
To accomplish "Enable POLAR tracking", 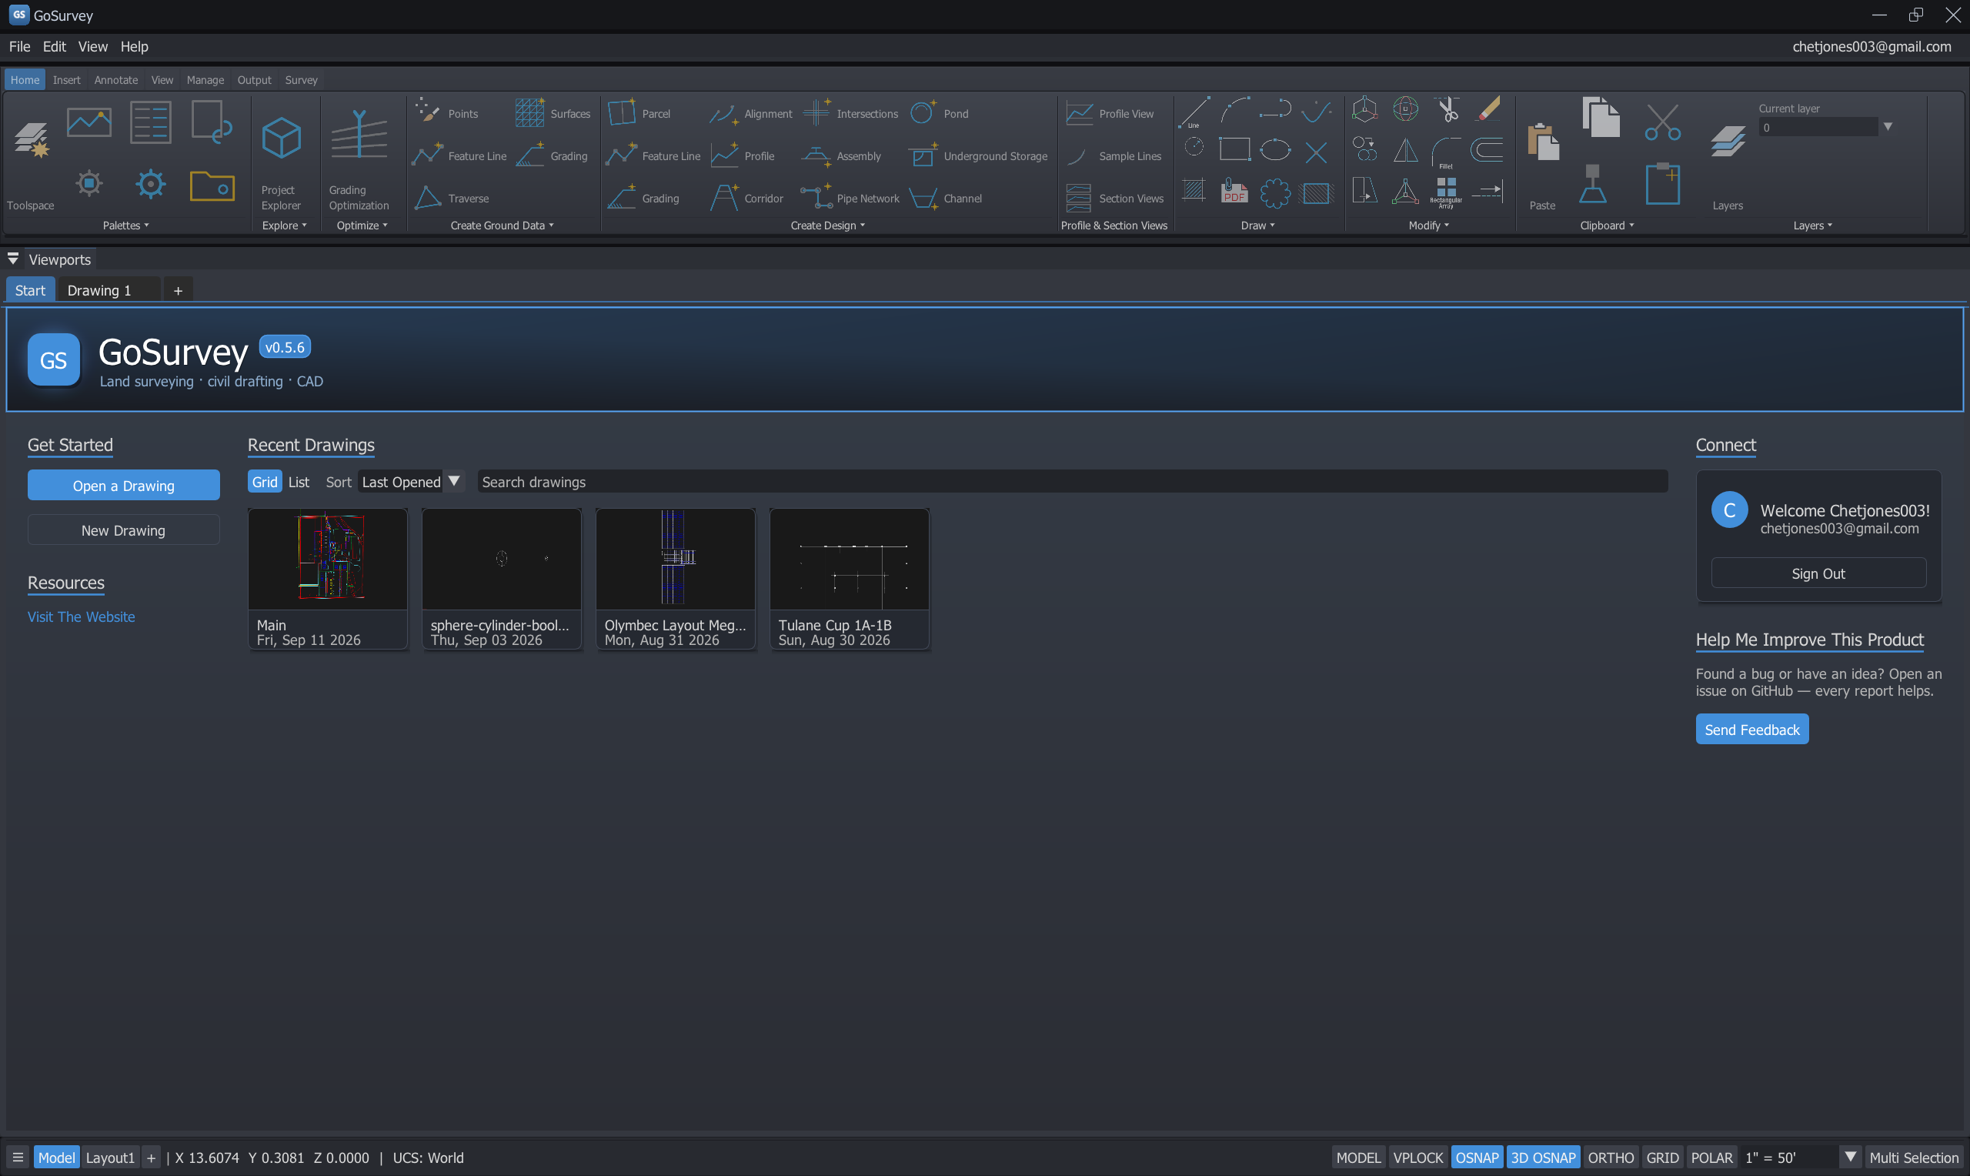I will 1711,1157.
